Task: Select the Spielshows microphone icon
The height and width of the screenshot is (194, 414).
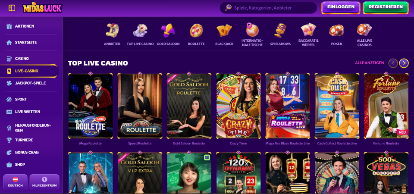Action: (280, 30)
